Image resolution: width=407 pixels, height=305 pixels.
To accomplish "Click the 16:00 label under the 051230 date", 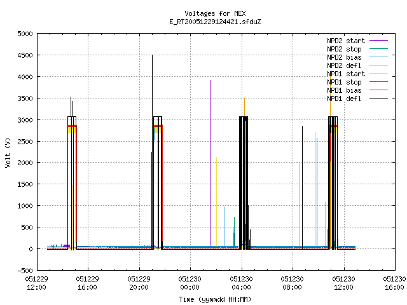I will (x=394, y=287).
